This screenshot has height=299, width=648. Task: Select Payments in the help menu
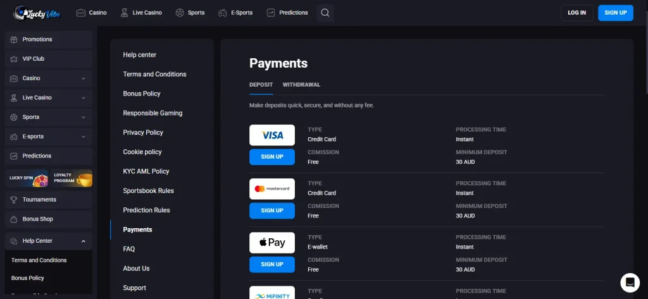137,229
